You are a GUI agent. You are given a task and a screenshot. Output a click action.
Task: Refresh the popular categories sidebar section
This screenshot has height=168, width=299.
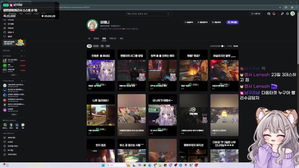pyautogui.click(x=22, y=56)
